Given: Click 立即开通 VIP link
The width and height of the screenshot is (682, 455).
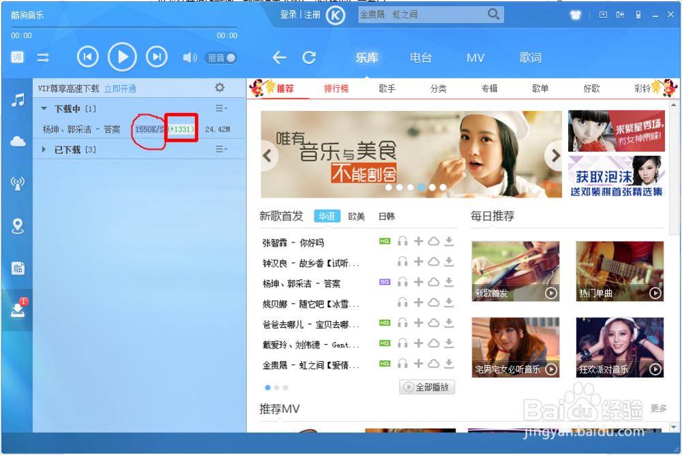Looking at the screenshot, I should point(120,89).
